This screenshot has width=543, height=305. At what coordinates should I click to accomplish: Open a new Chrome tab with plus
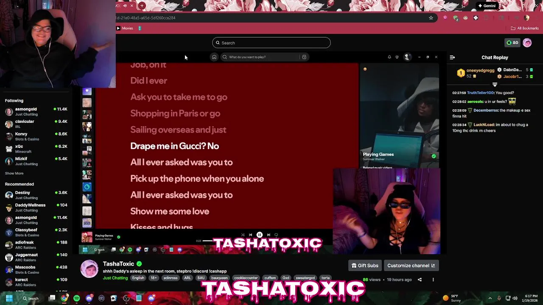[x=142, y=6]
